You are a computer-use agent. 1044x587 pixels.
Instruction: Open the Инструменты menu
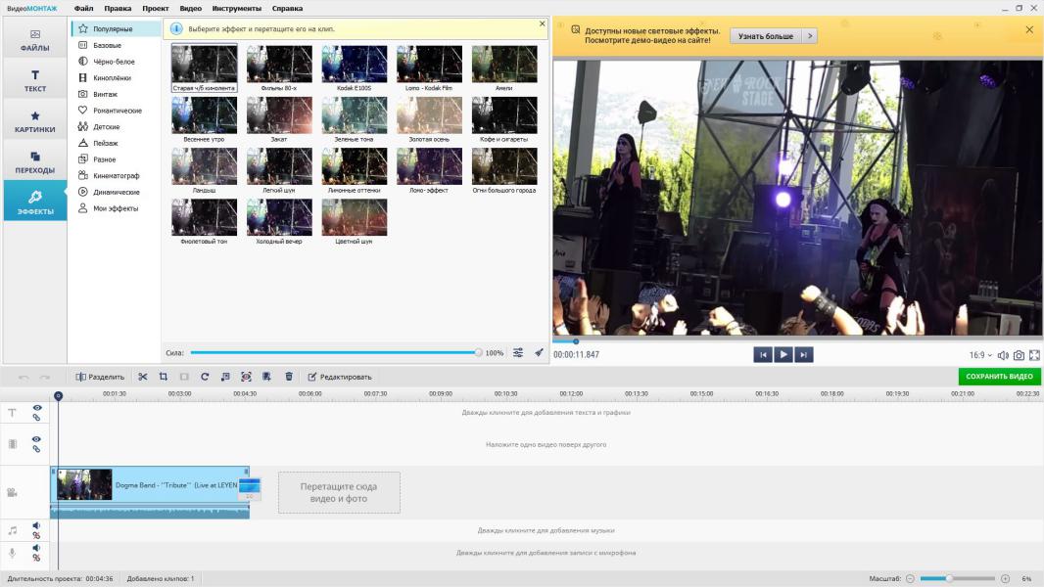click(x=236, y=8)
